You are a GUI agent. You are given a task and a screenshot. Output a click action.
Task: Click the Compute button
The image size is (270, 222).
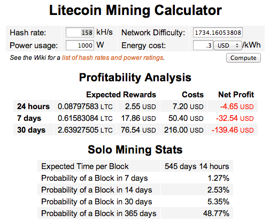(243, 58)
